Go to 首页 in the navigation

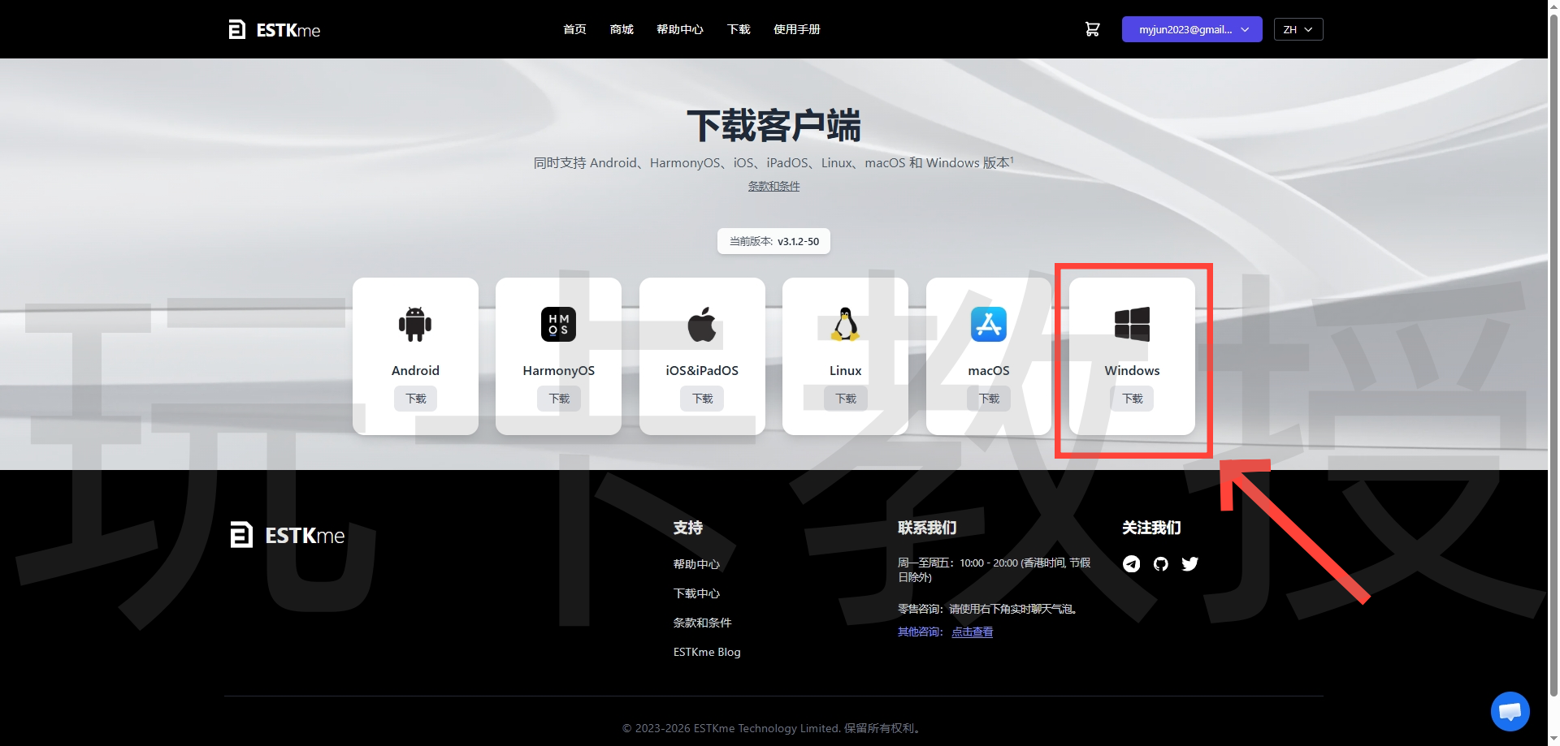point(574,29)
